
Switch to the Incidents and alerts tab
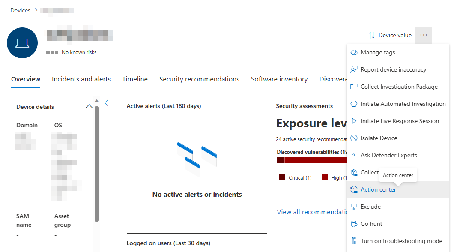[81, 79]
